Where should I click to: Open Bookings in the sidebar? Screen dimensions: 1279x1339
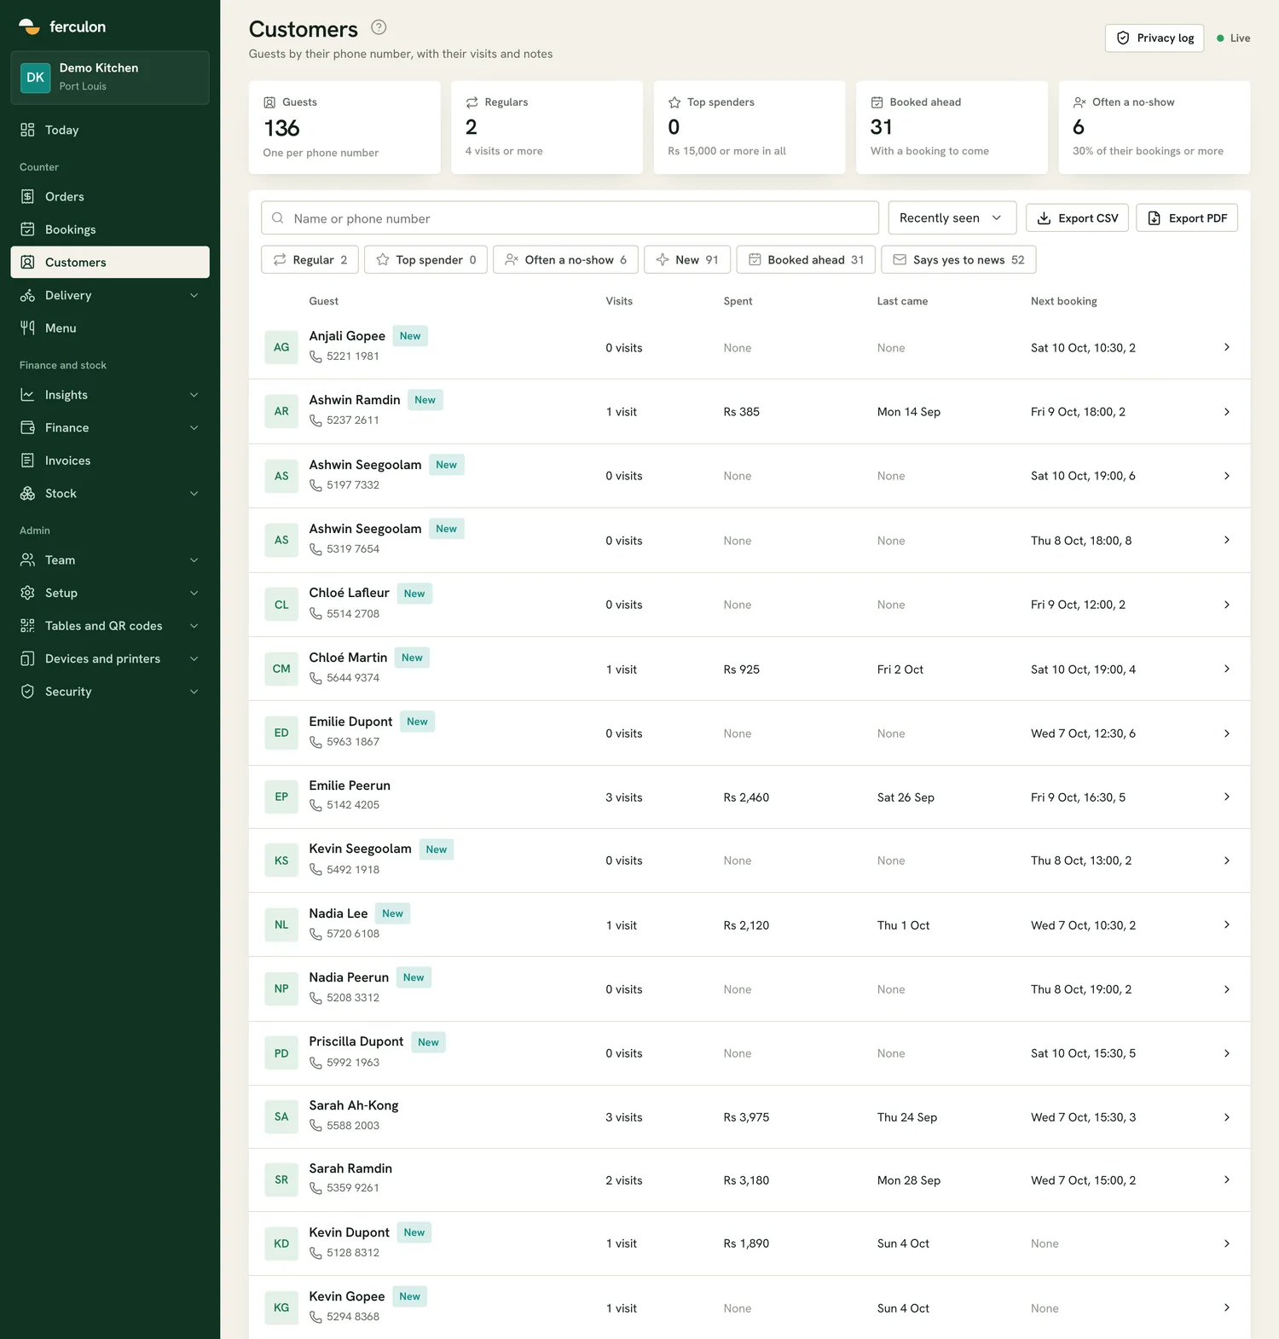click(x=110, y=229)
